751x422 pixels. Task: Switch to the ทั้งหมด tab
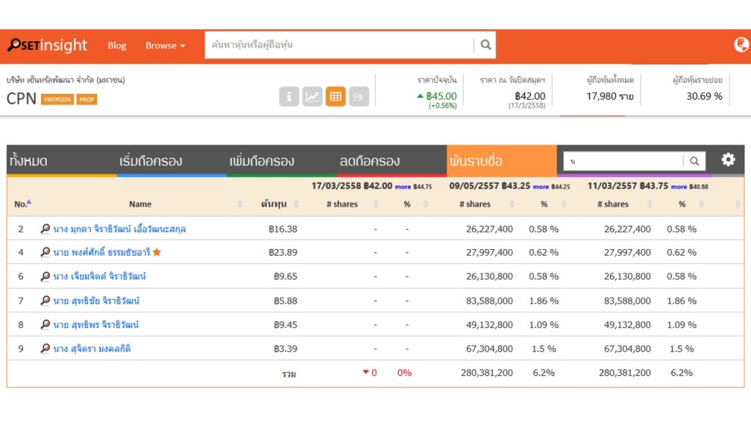coord(62,160)
